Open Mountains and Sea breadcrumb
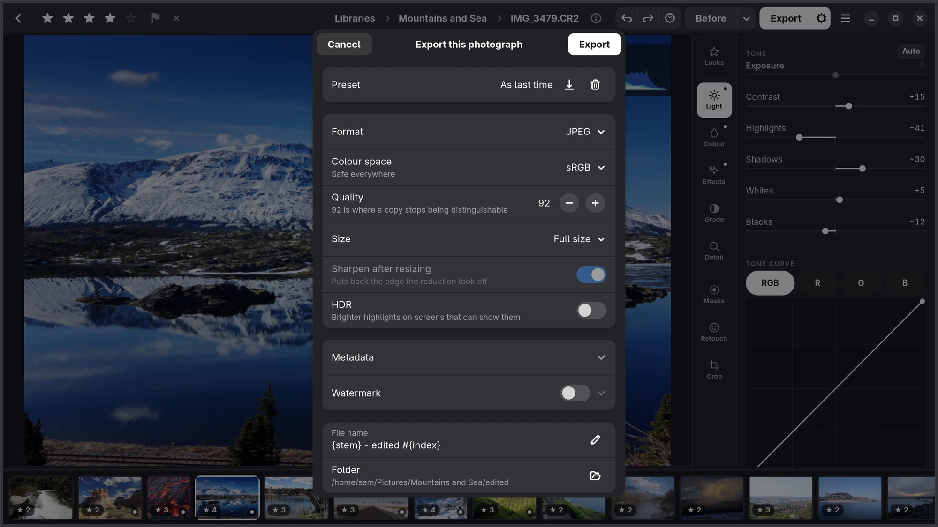This screenshot has width=938, height=527. coord(442,18)
